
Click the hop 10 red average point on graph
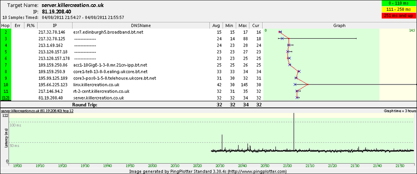pos(308,85)
